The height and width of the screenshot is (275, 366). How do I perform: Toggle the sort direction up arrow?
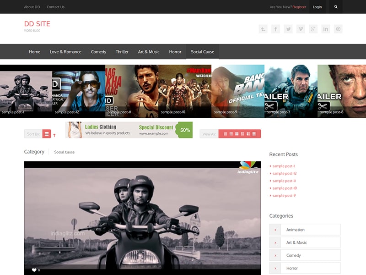(x=54, y=135)
